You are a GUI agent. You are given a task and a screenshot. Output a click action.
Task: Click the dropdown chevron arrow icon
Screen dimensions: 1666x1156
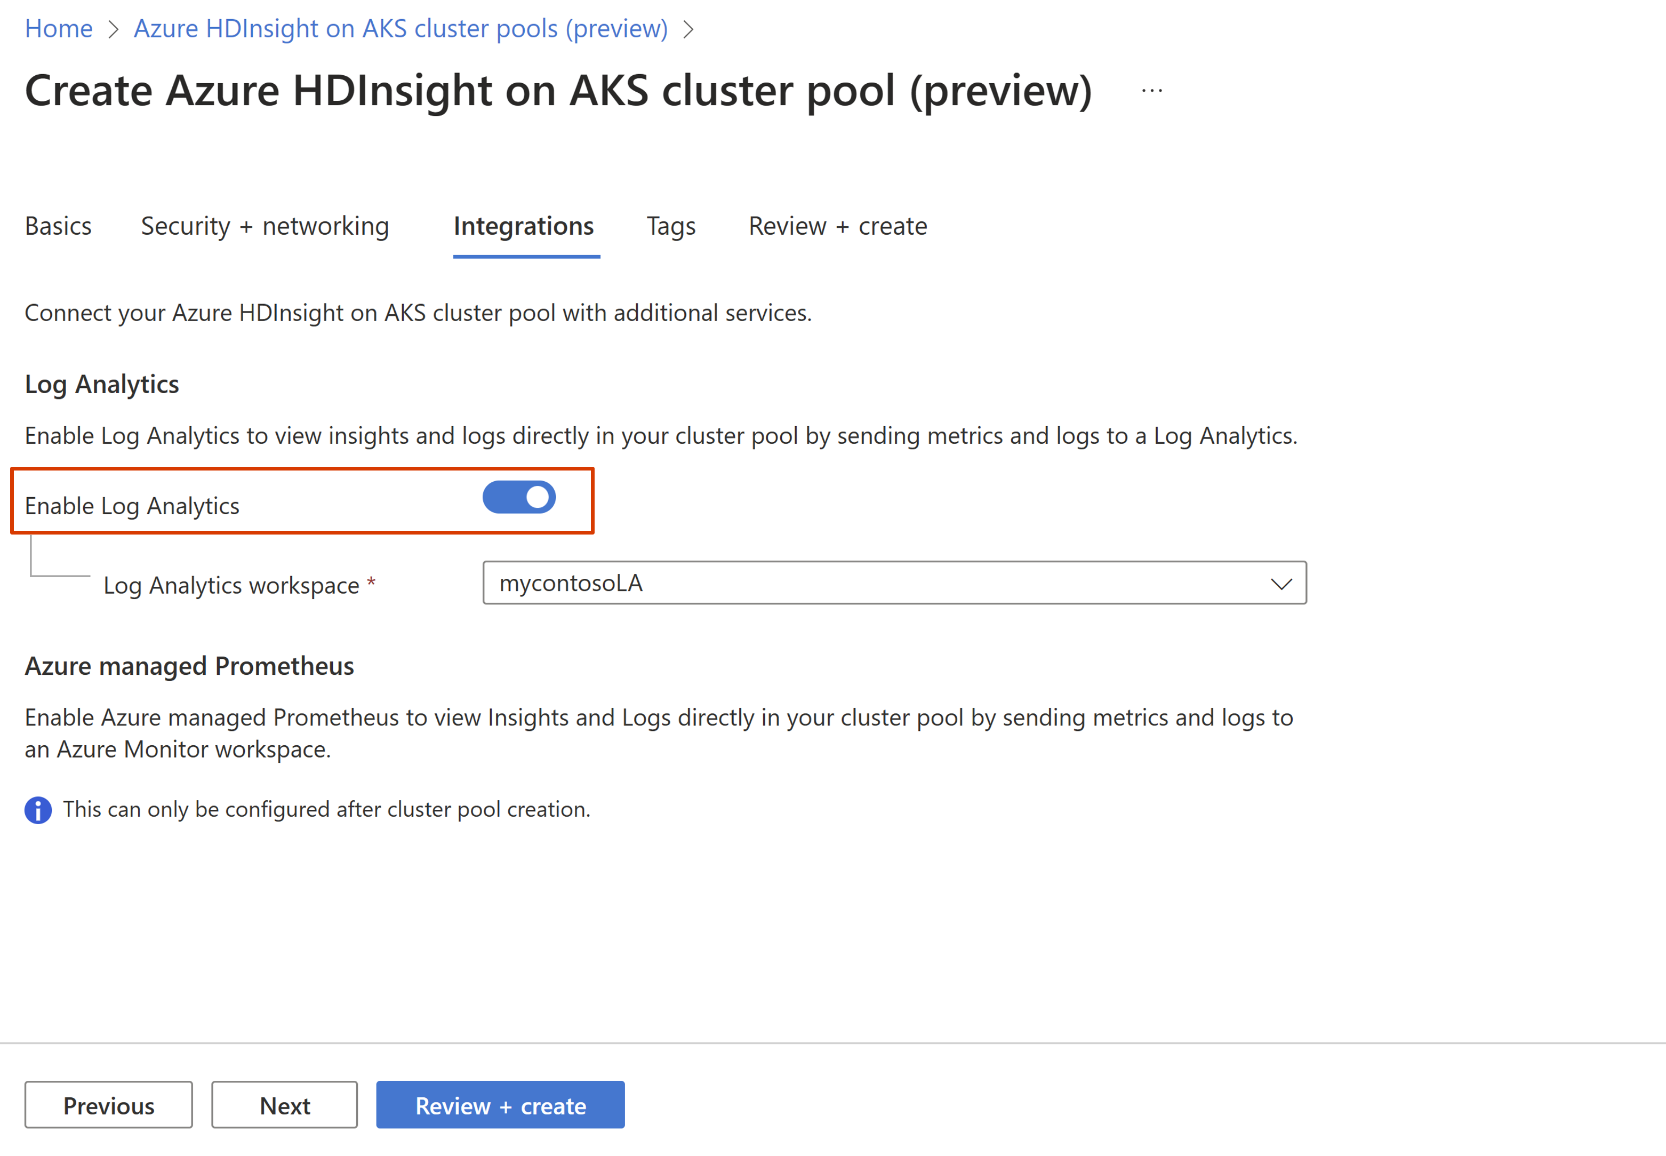[1281, 584]
